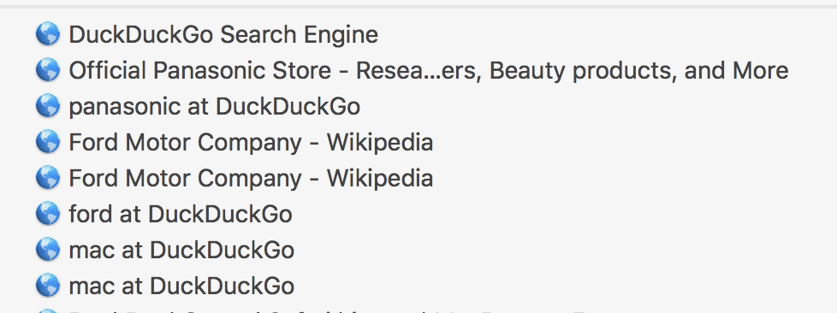Click globe icon of lower mac at DuckDuckGo entry
This screenshot has width=837, height=313.
[x=48, y=285]
